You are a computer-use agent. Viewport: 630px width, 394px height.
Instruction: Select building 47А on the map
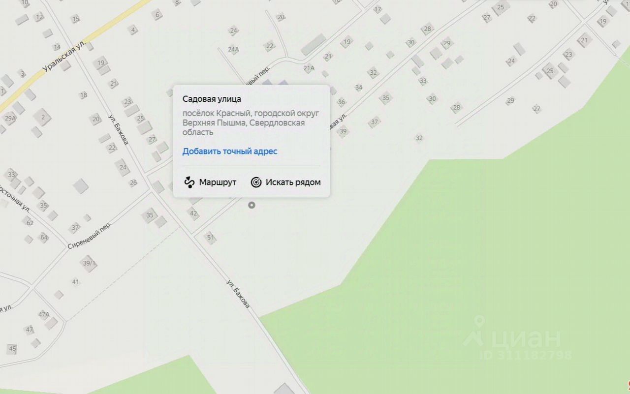tap(44, 314)
